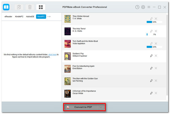170x114 pixels.
Task: Click They Winter Abroad cover thumbnail
Action: click(67, 19)
